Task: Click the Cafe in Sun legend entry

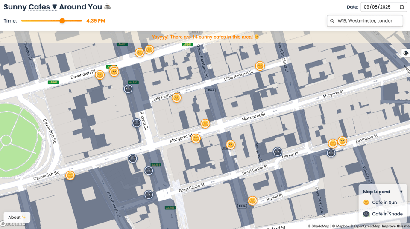Action: (x=384, y=203)
